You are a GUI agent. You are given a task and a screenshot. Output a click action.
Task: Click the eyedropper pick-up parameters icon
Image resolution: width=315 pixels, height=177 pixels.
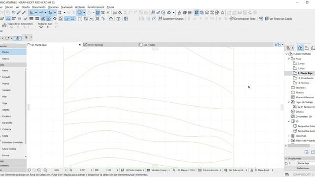point(19,13)
